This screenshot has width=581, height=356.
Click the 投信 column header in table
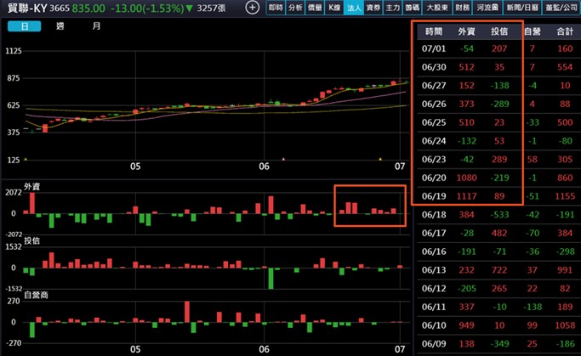(499, 31)
